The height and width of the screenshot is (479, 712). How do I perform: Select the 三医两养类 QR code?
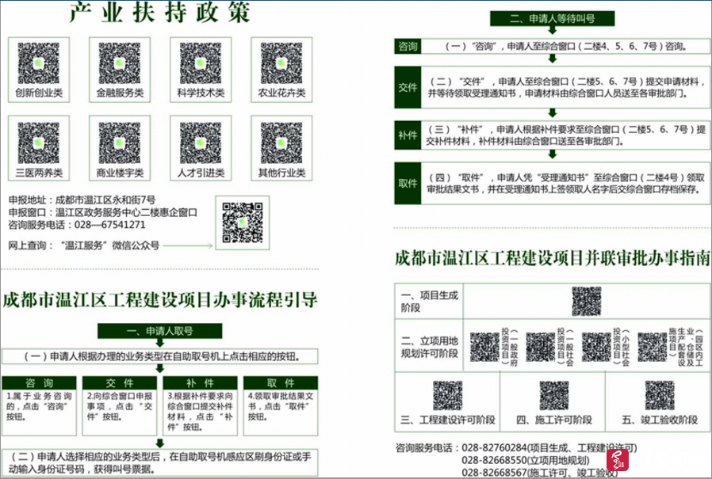[37, 143]
